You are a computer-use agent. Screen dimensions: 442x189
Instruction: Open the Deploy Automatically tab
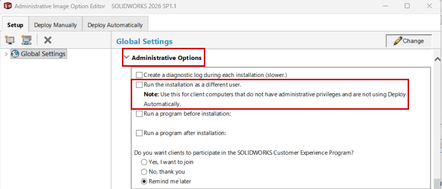(x=115, y=25)
